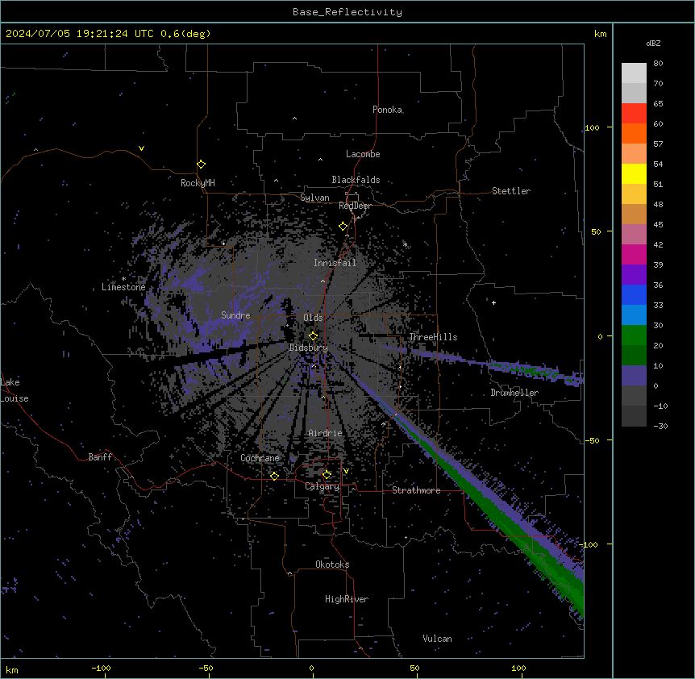Click the white asterisk marker above Limestone
Image resolution: width=695 pixels, height=679 pixels.
123,279
